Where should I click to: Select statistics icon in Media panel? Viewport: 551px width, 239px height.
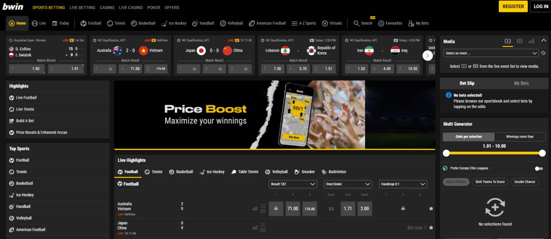[x=531, y=42]
